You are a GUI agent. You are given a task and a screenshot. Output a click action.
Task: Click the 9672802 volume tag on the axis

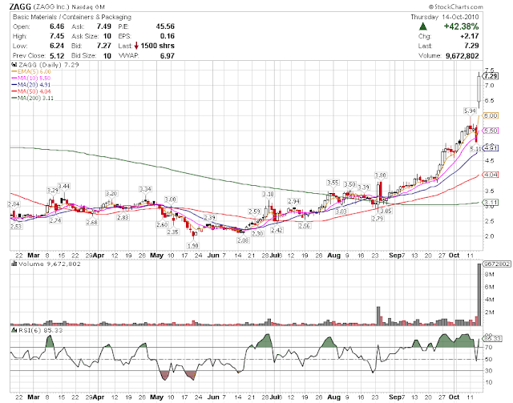click(497, 264)
